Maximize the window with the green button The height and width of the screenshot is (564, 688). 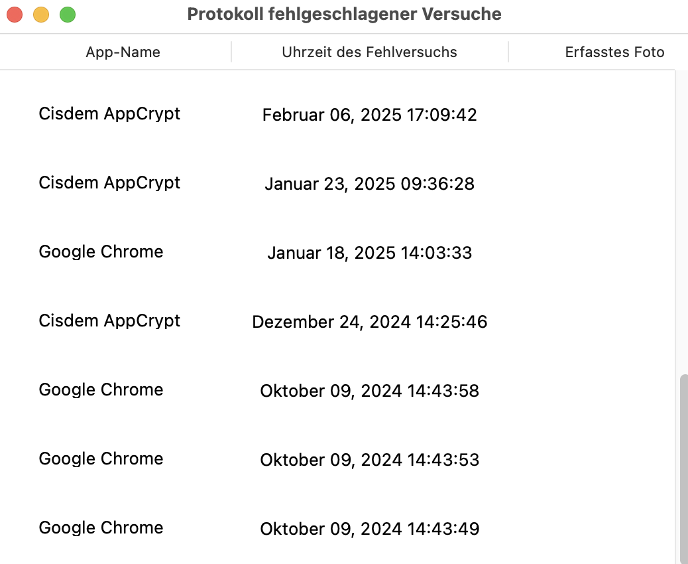click(68, 15)
